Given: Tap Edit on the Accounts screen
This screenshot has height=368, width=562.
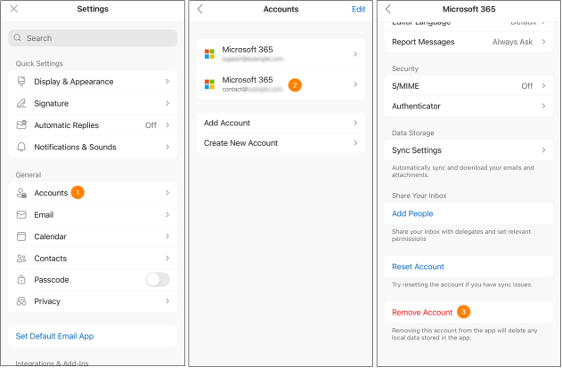Looking at the screenshot, I should tap(358, 9).
